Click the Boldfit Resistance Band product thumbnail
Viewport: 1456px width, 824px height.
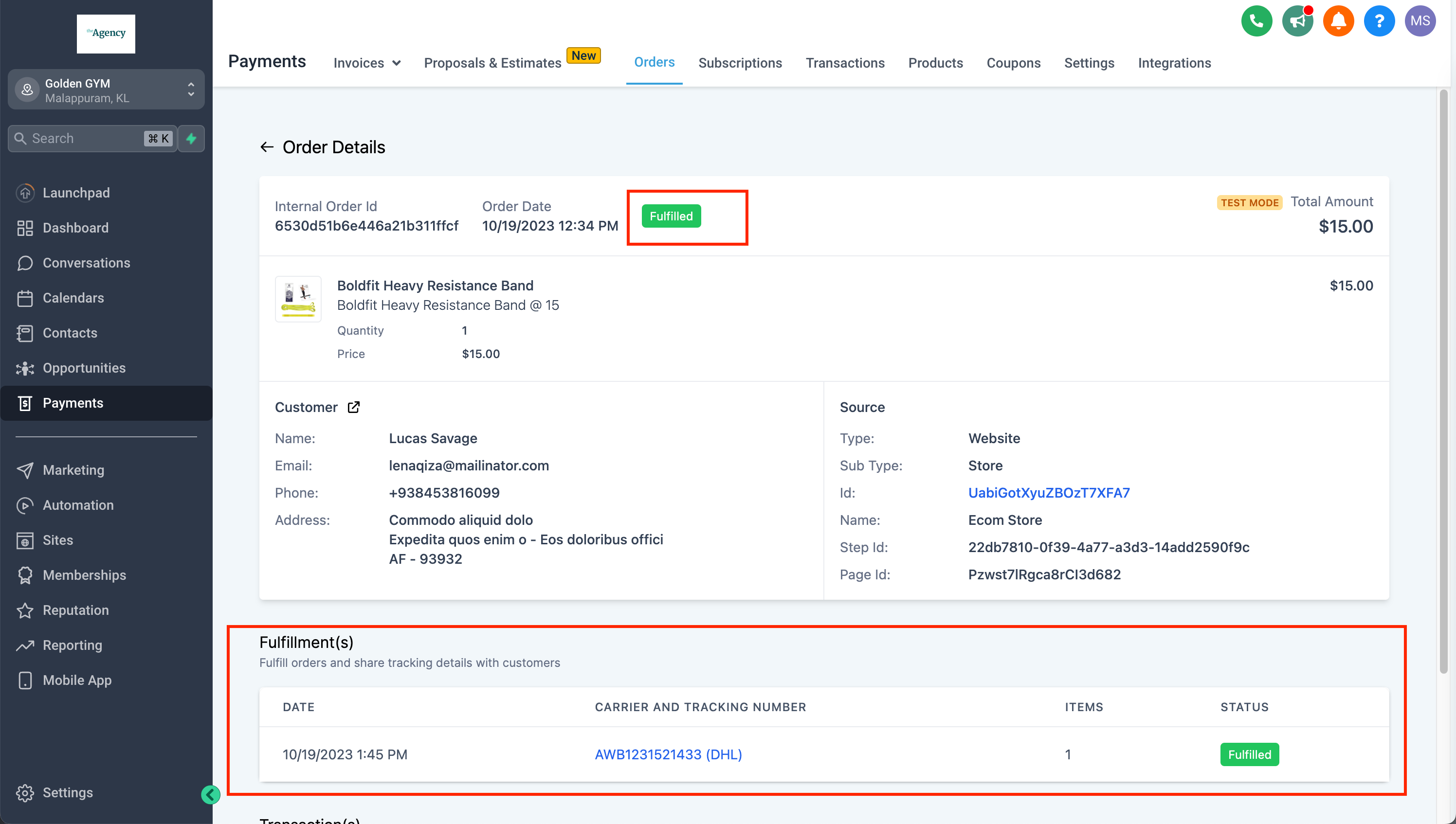[x=298, y=299]
